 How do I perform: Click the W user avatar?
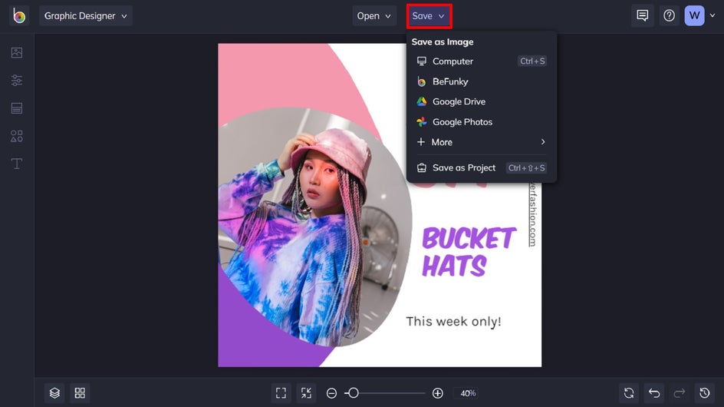tap(694, 15)
